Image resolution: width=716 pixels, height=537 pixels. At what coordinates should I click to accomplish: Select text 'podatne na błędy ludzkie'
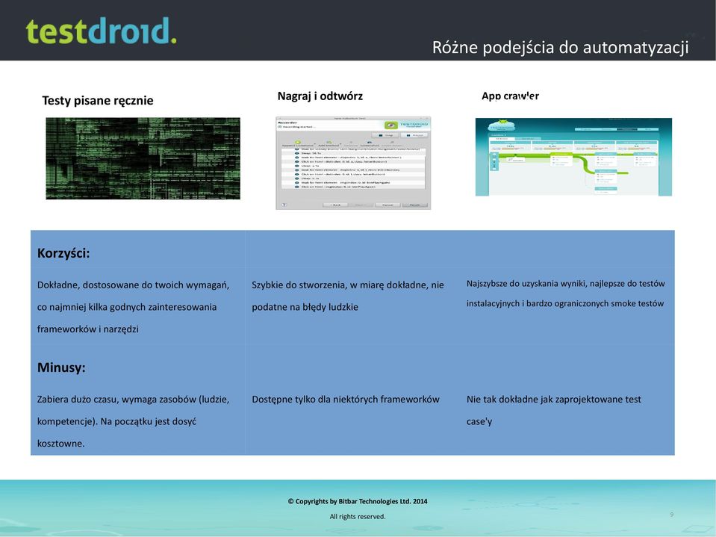[x=305, y=307]
